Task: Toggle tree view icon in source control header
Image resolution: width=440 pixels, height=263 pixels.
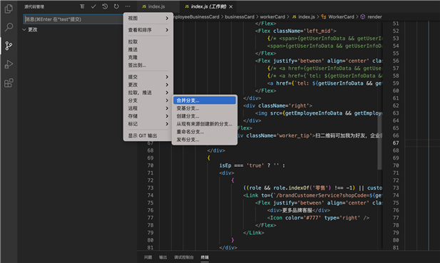Action: tap(82, 6)
